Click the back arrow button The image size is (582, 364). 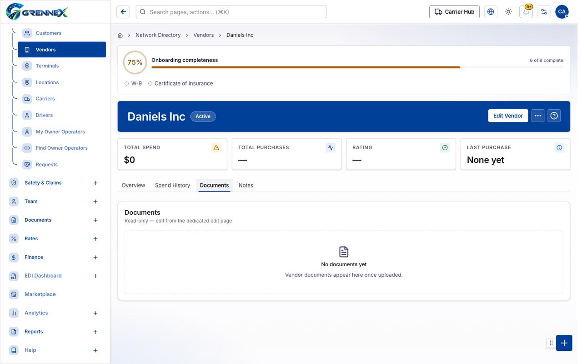pos(123,12)
